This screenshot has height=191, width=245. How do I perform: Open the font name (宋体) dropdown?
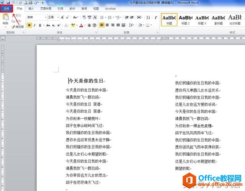coord(46,17)
